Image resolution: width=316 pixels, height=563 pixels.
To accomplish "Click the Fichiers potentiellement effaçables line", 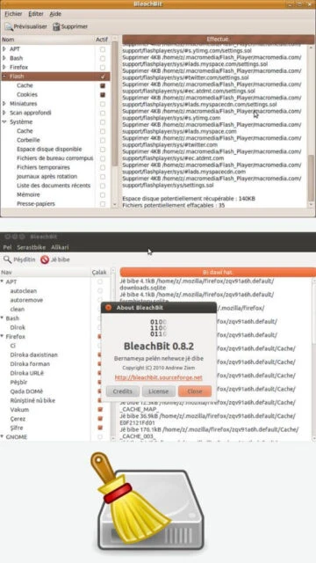I will (174, 205).
